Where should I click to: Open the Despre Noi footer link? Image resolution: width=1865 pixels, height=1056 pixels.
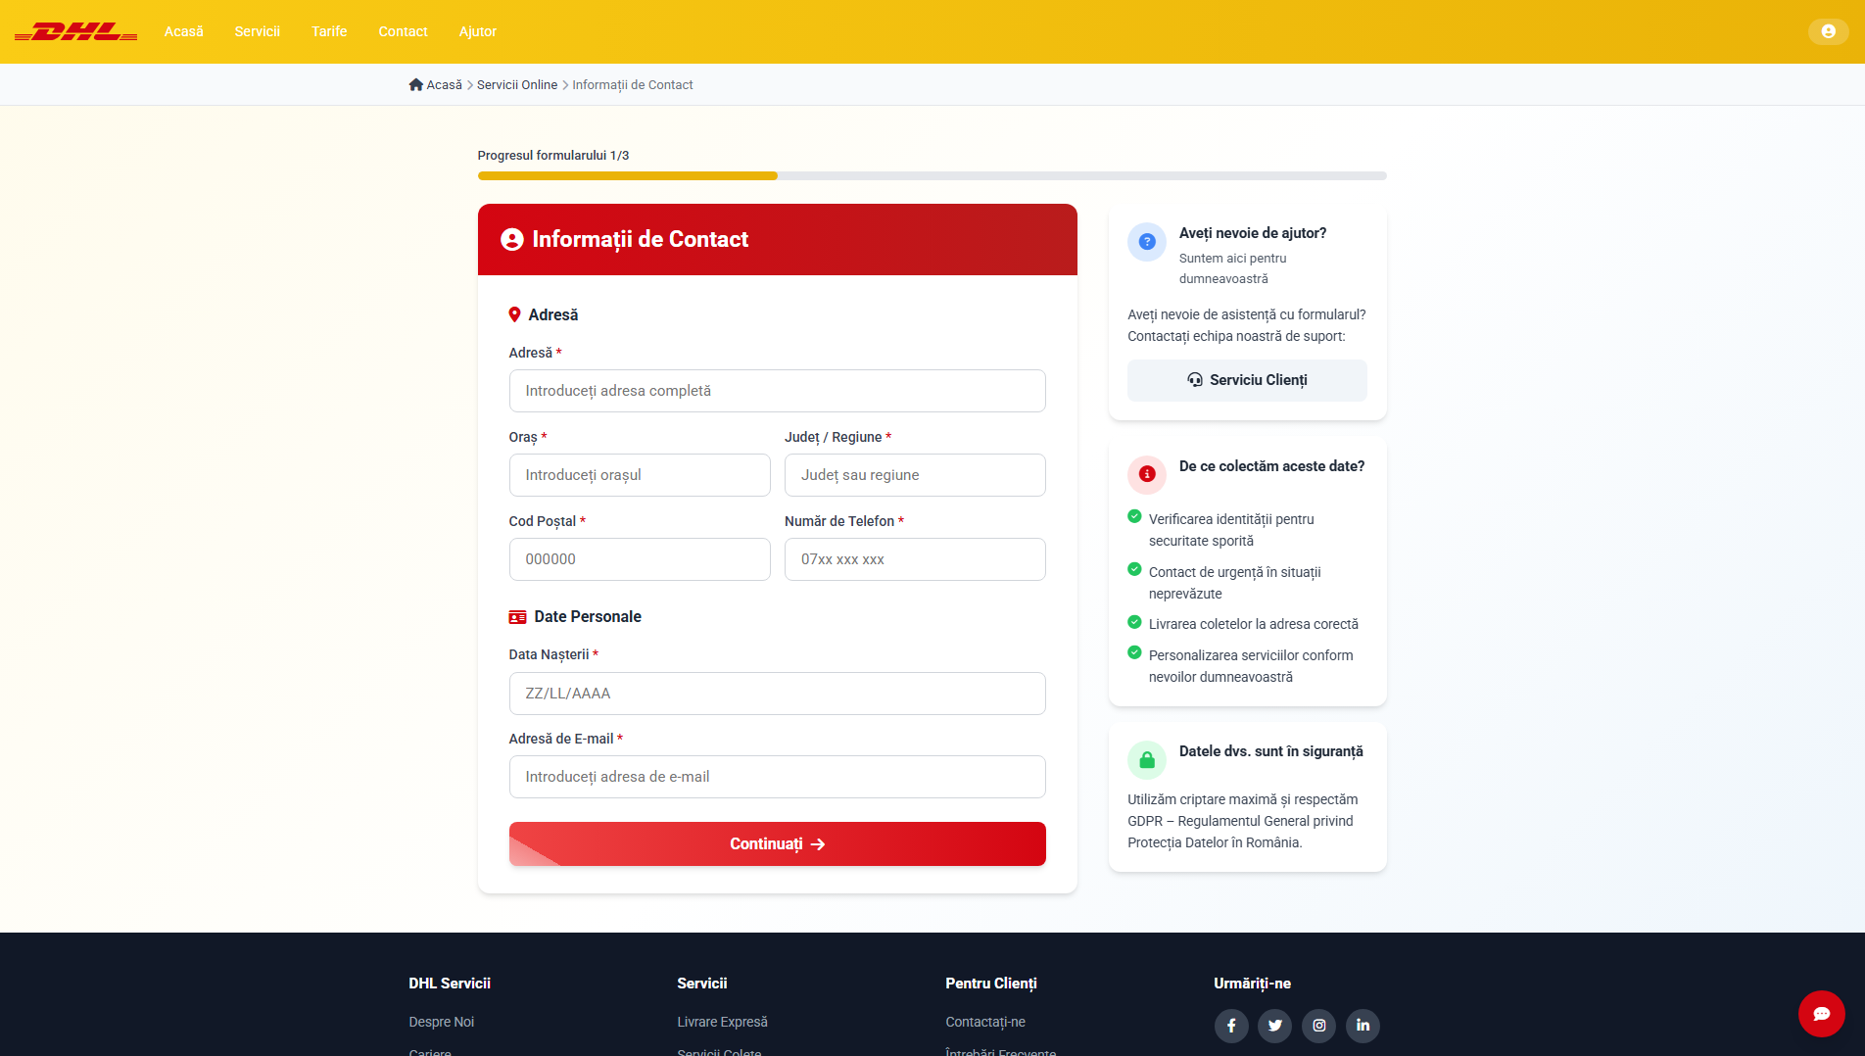point(442,1022)
